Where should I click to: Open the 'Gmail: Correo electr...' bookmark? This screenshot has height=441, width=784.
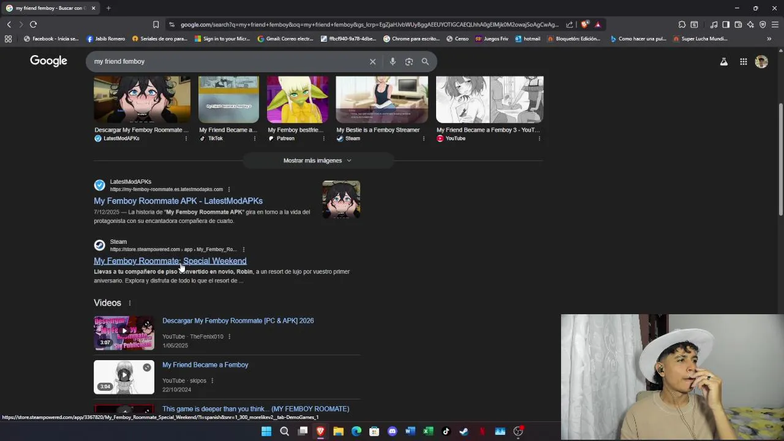[285, 39]
